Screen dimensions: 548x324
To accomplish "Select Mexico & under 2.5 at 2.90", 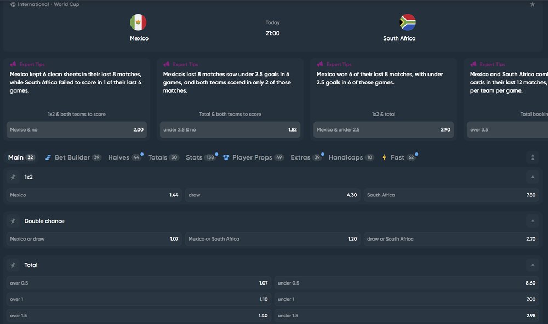I will [x=384, y=130].
